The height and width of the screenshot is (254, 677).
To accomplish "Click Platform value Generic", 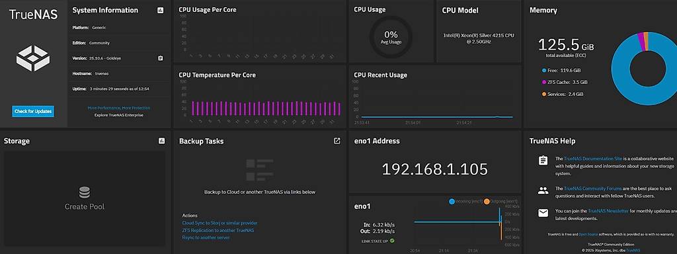I will [99, 28].
